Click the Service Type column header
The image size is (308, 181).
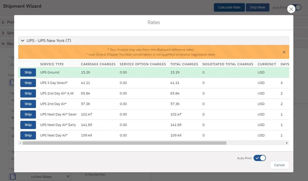52,64
